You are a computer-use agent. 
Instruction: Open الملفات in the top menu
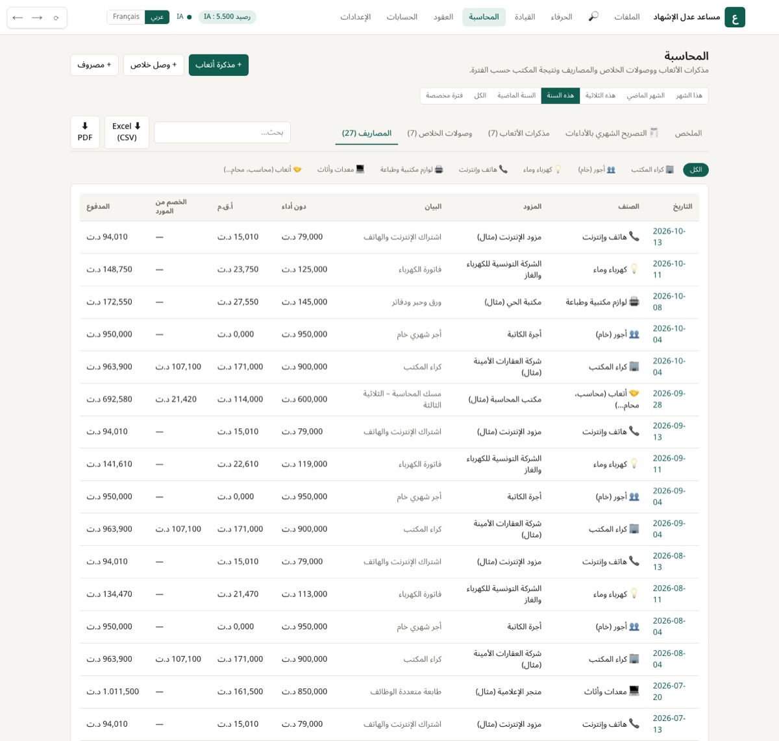tap(627, 17)
